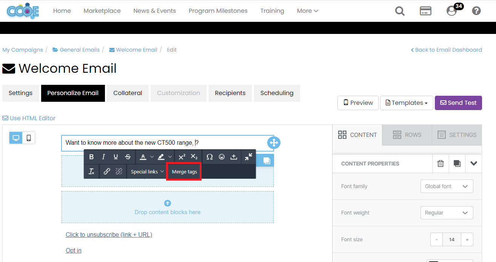Viewport: 496px width, 262px height.
Task: Open Merge tags menu
Action: point(184,172)
